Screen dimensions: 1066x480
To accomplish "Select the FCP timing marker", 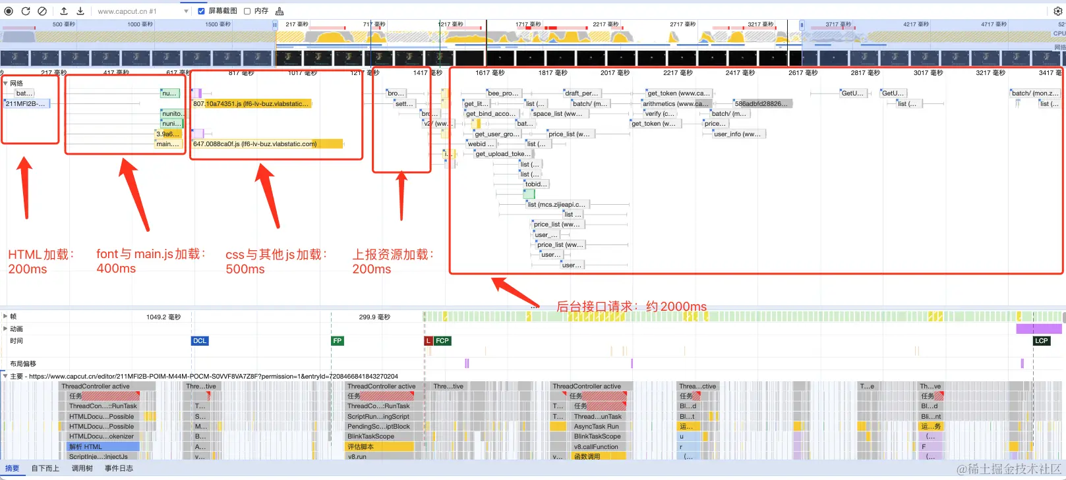I will 442,341.
